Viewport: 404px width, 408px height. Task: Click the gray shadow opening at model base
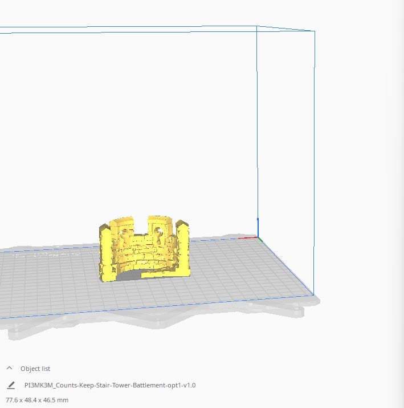pyautogui.click(x=128, y=276)
